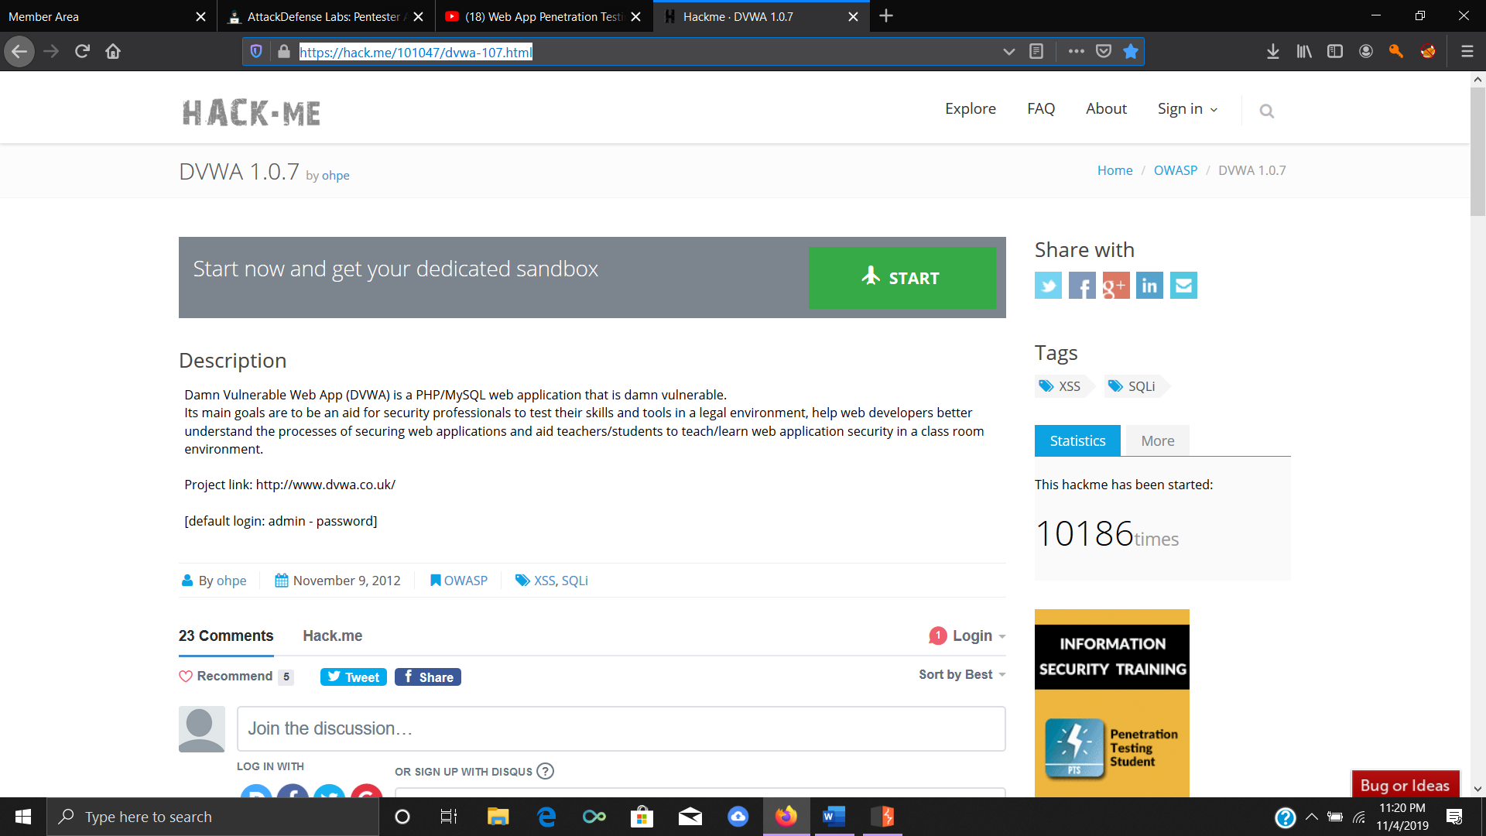Expand the Sign in dropdown
1486x836 pixels.
1187,109
